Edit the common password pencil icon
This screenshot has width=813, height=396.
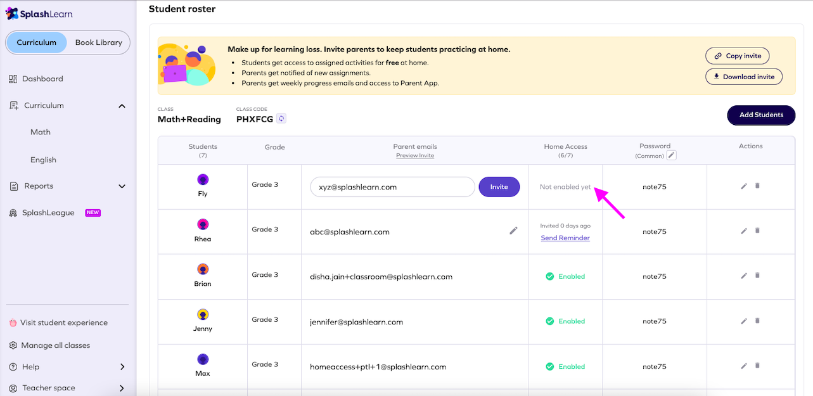672,155
